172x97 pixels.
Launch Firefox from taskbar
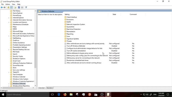[65, 95]
